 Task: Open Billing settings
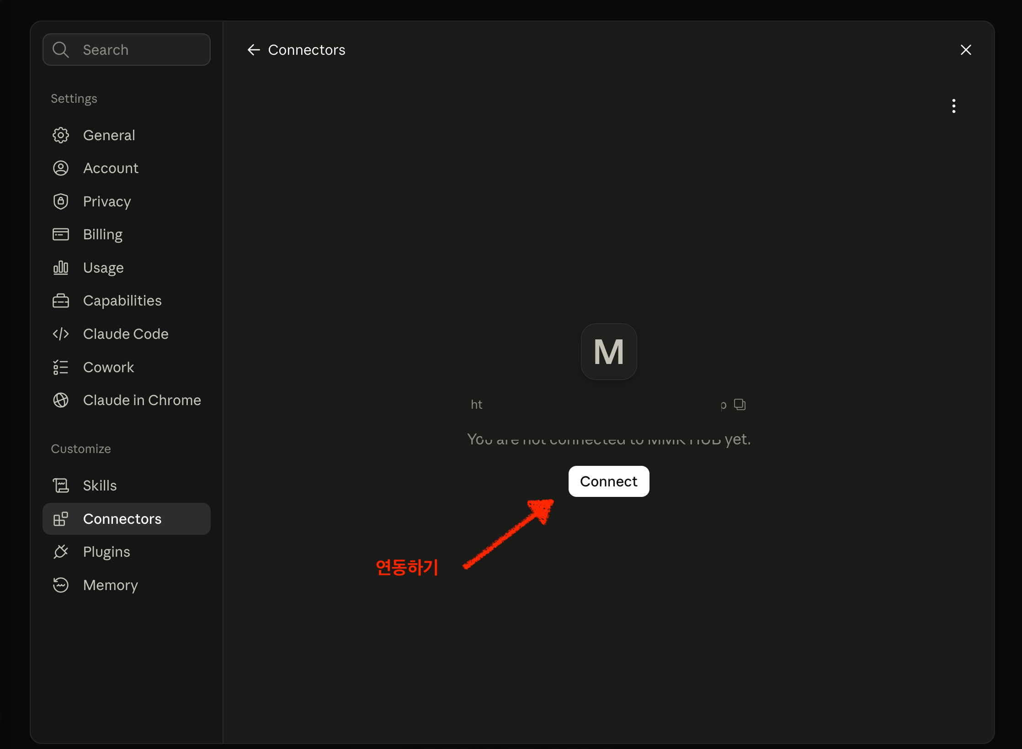(127, 234)
